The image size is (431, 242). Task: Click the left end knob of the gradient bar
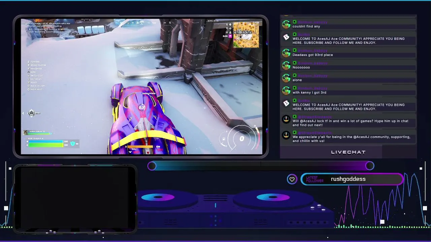click(152, 166)
